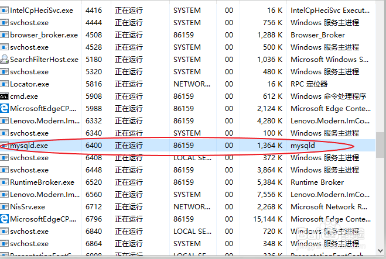Viewport: 386px width, 259px height.
Task: Click PID 5908 cell
Action: 94,96
